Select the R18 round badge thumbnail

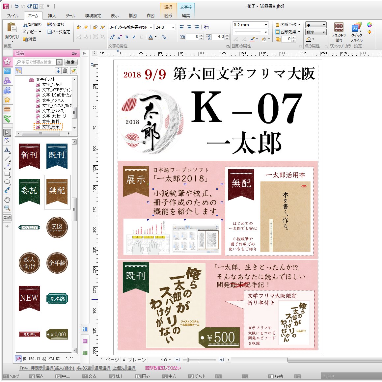(x=57, y=227)
